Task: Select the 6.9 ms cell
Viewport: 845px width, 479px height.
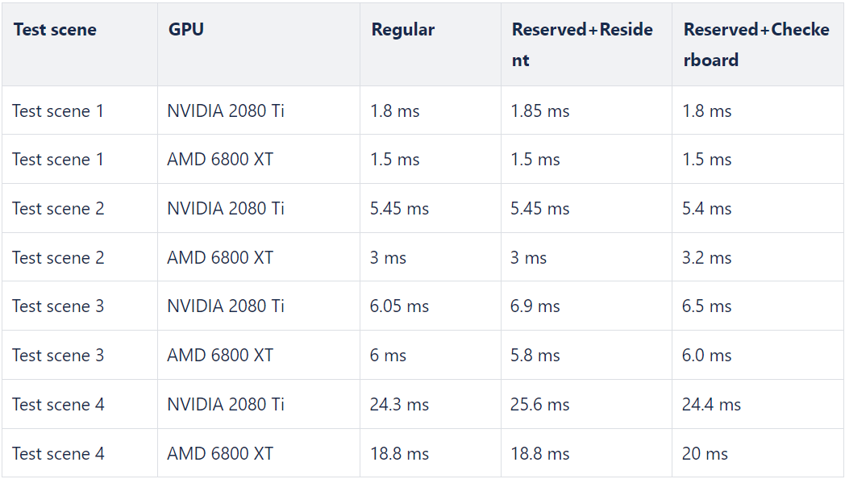Action: pyautogui.click(x=586, y=306)
